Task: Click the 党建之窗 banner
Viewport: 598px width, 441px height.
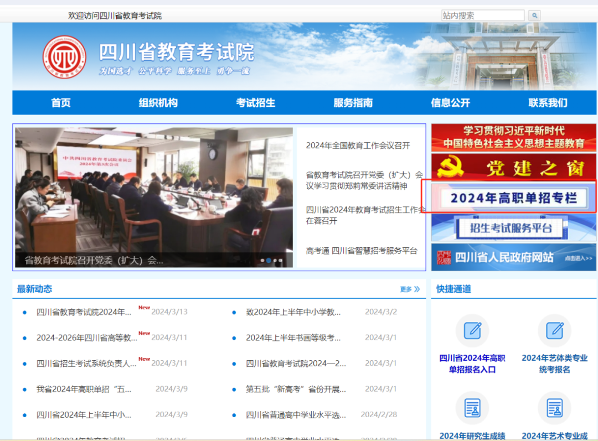Action: coord(513,168)
